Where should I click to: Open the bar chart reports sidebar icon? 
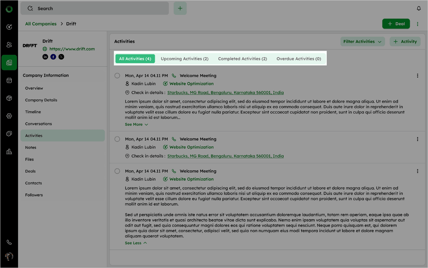[x=9, y=151]
